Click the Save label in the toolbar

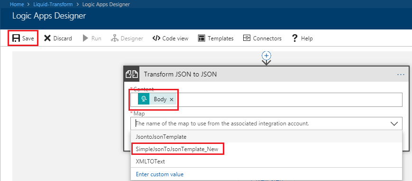coord(28,38)
